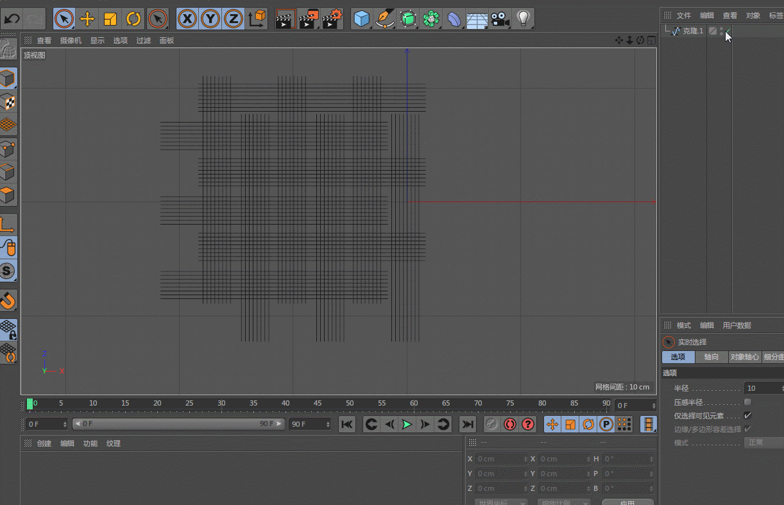Open the 模式 dropdown showing 正常
The height and width of the screenshot is (505, 784).
[763, 443]
